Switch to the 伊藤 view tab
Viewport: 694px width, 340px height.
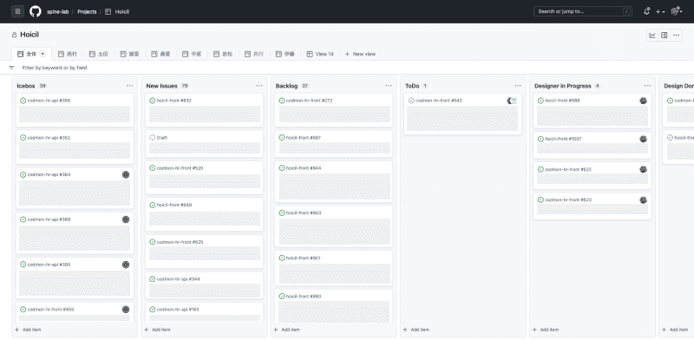(285, 54)
